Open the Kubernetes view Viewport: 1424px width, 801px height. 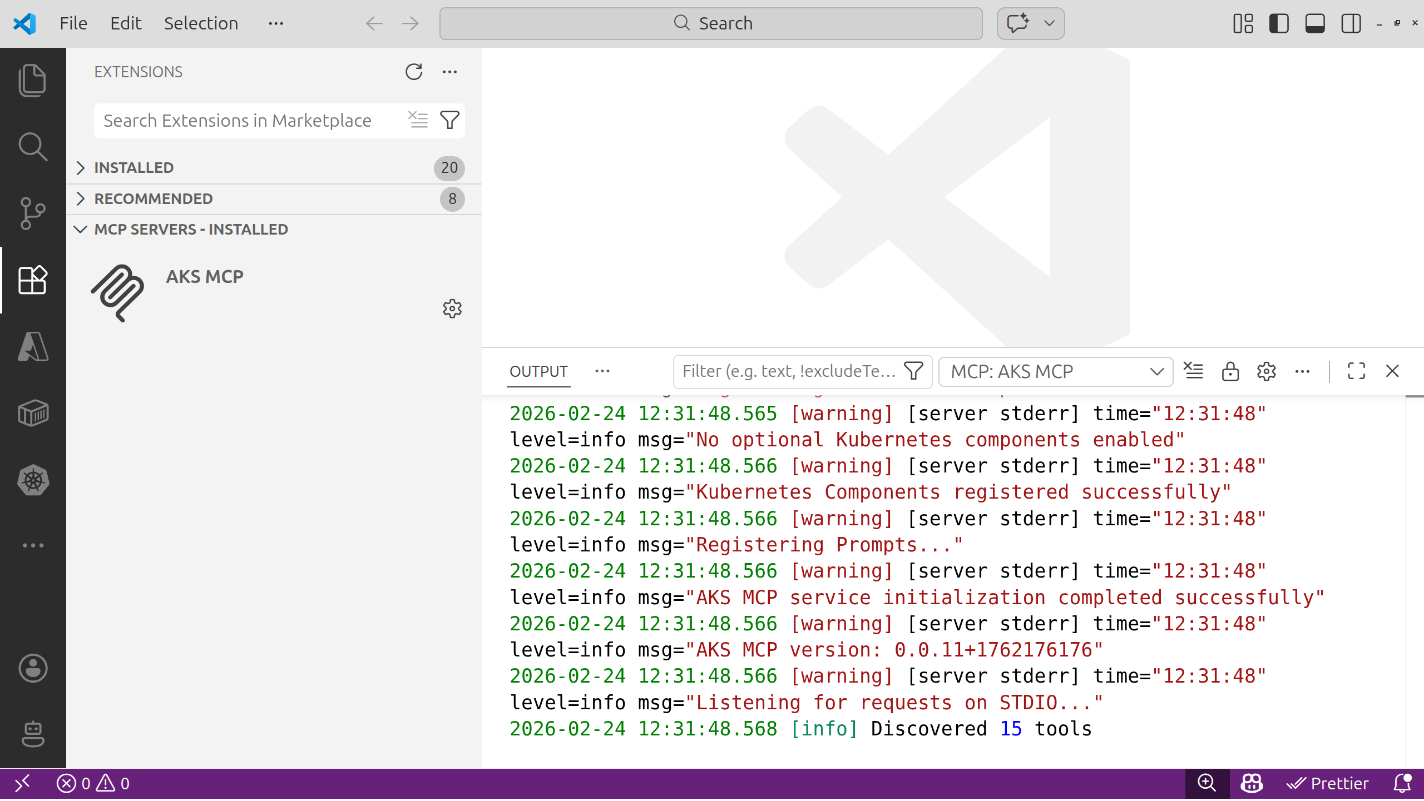pos(32,480)
